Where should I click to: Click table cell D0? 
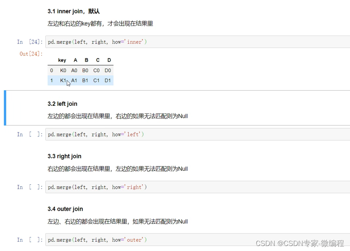click(x=108, y=70)
